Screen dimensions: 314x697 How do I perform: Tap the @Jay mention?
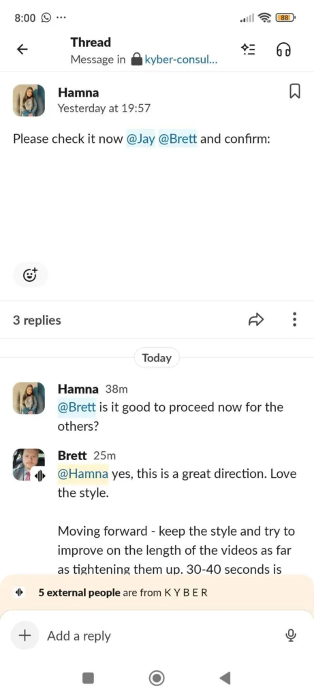pos(141,139)
